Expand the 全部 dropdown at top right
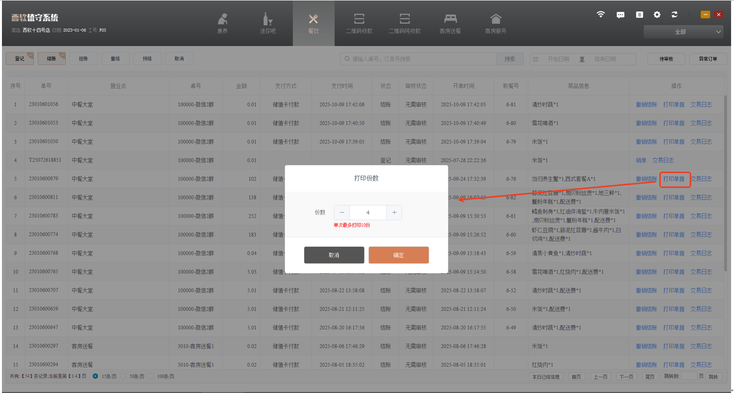The height and width of the screenshot is (393, 734). coord(683,32)
